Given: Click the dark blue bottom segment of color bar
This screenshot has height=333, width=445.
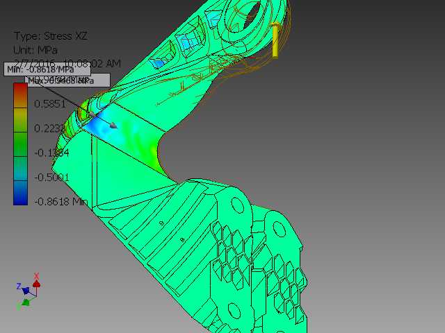Looking at the screenshot, I should 20,193.
